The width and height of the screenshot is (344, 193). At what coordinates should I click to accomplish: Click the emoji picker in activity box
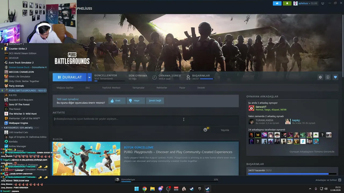click(x=205, y=130)
